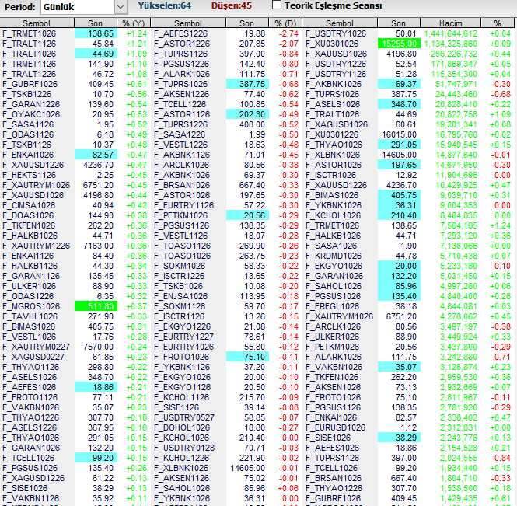Click the green highlighted price 511.80
This screenshot has height=506, width=517.
pos(96,306)
